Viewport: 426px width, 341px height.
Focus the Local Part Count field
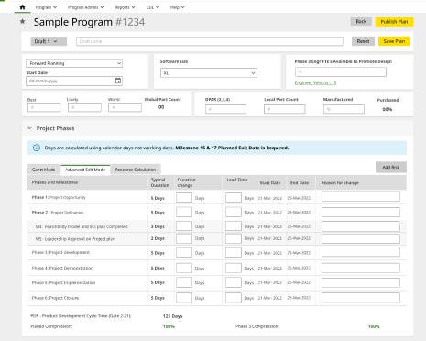[285, 109]
